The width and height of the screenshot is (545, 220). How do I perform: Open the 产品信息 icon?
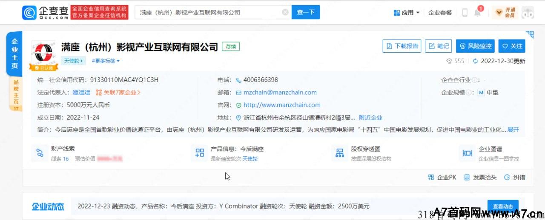coord(199,153)
